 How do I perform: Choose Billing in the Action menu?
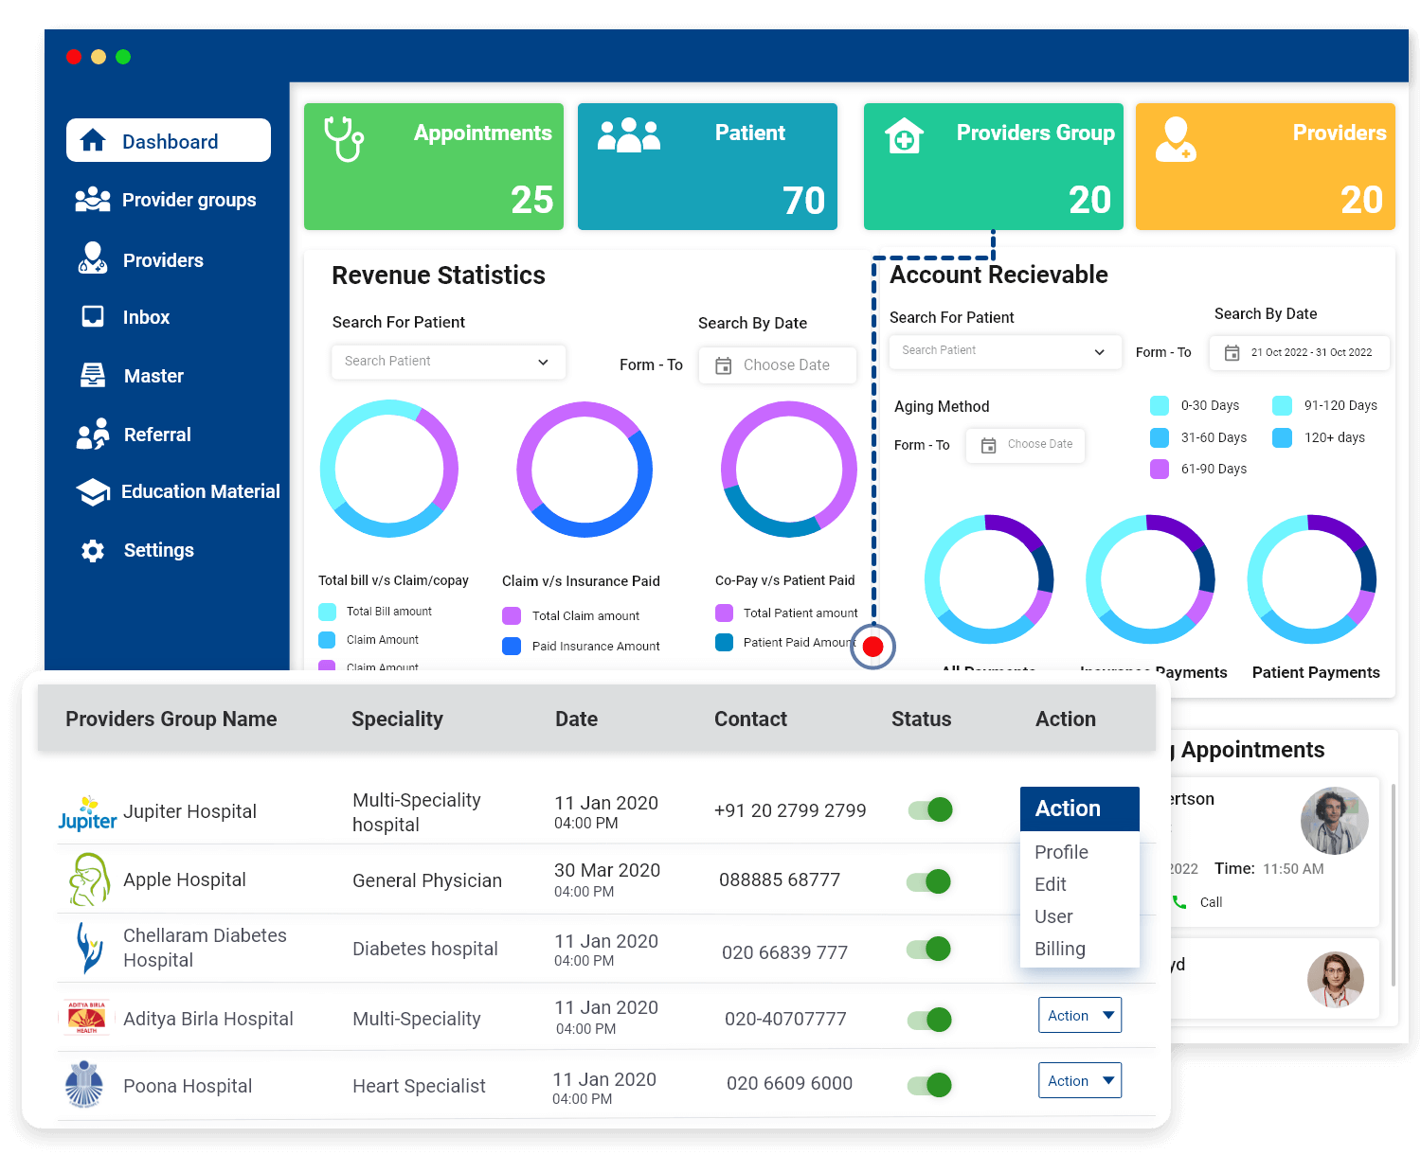click(x=1058, y=949)
